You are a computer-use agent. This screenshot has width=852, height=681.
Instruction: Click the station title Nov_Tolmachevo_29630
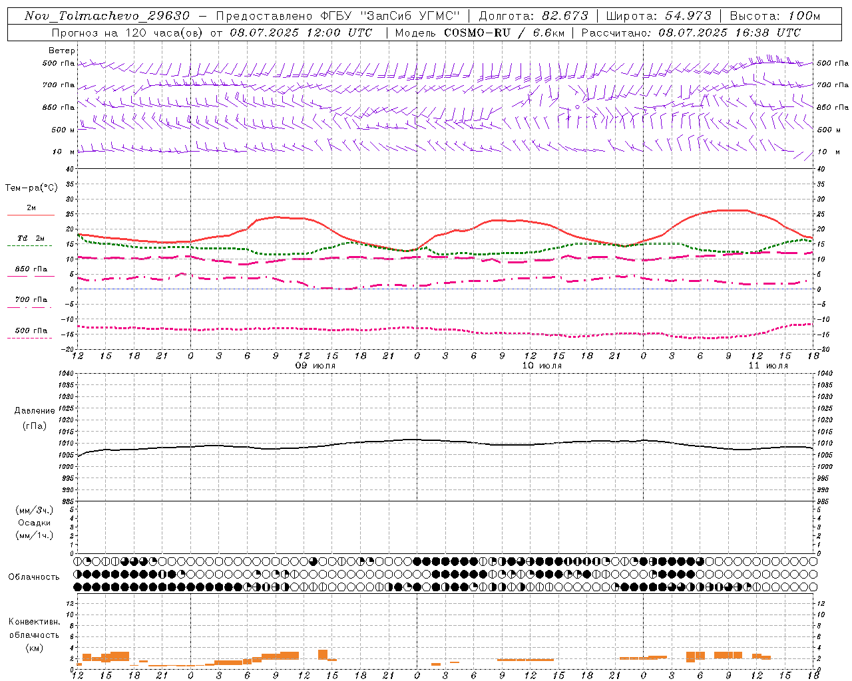tap(106, 16)
